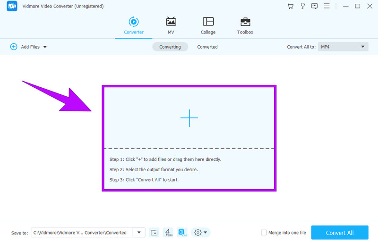Open the Toolbox tab

245,25
